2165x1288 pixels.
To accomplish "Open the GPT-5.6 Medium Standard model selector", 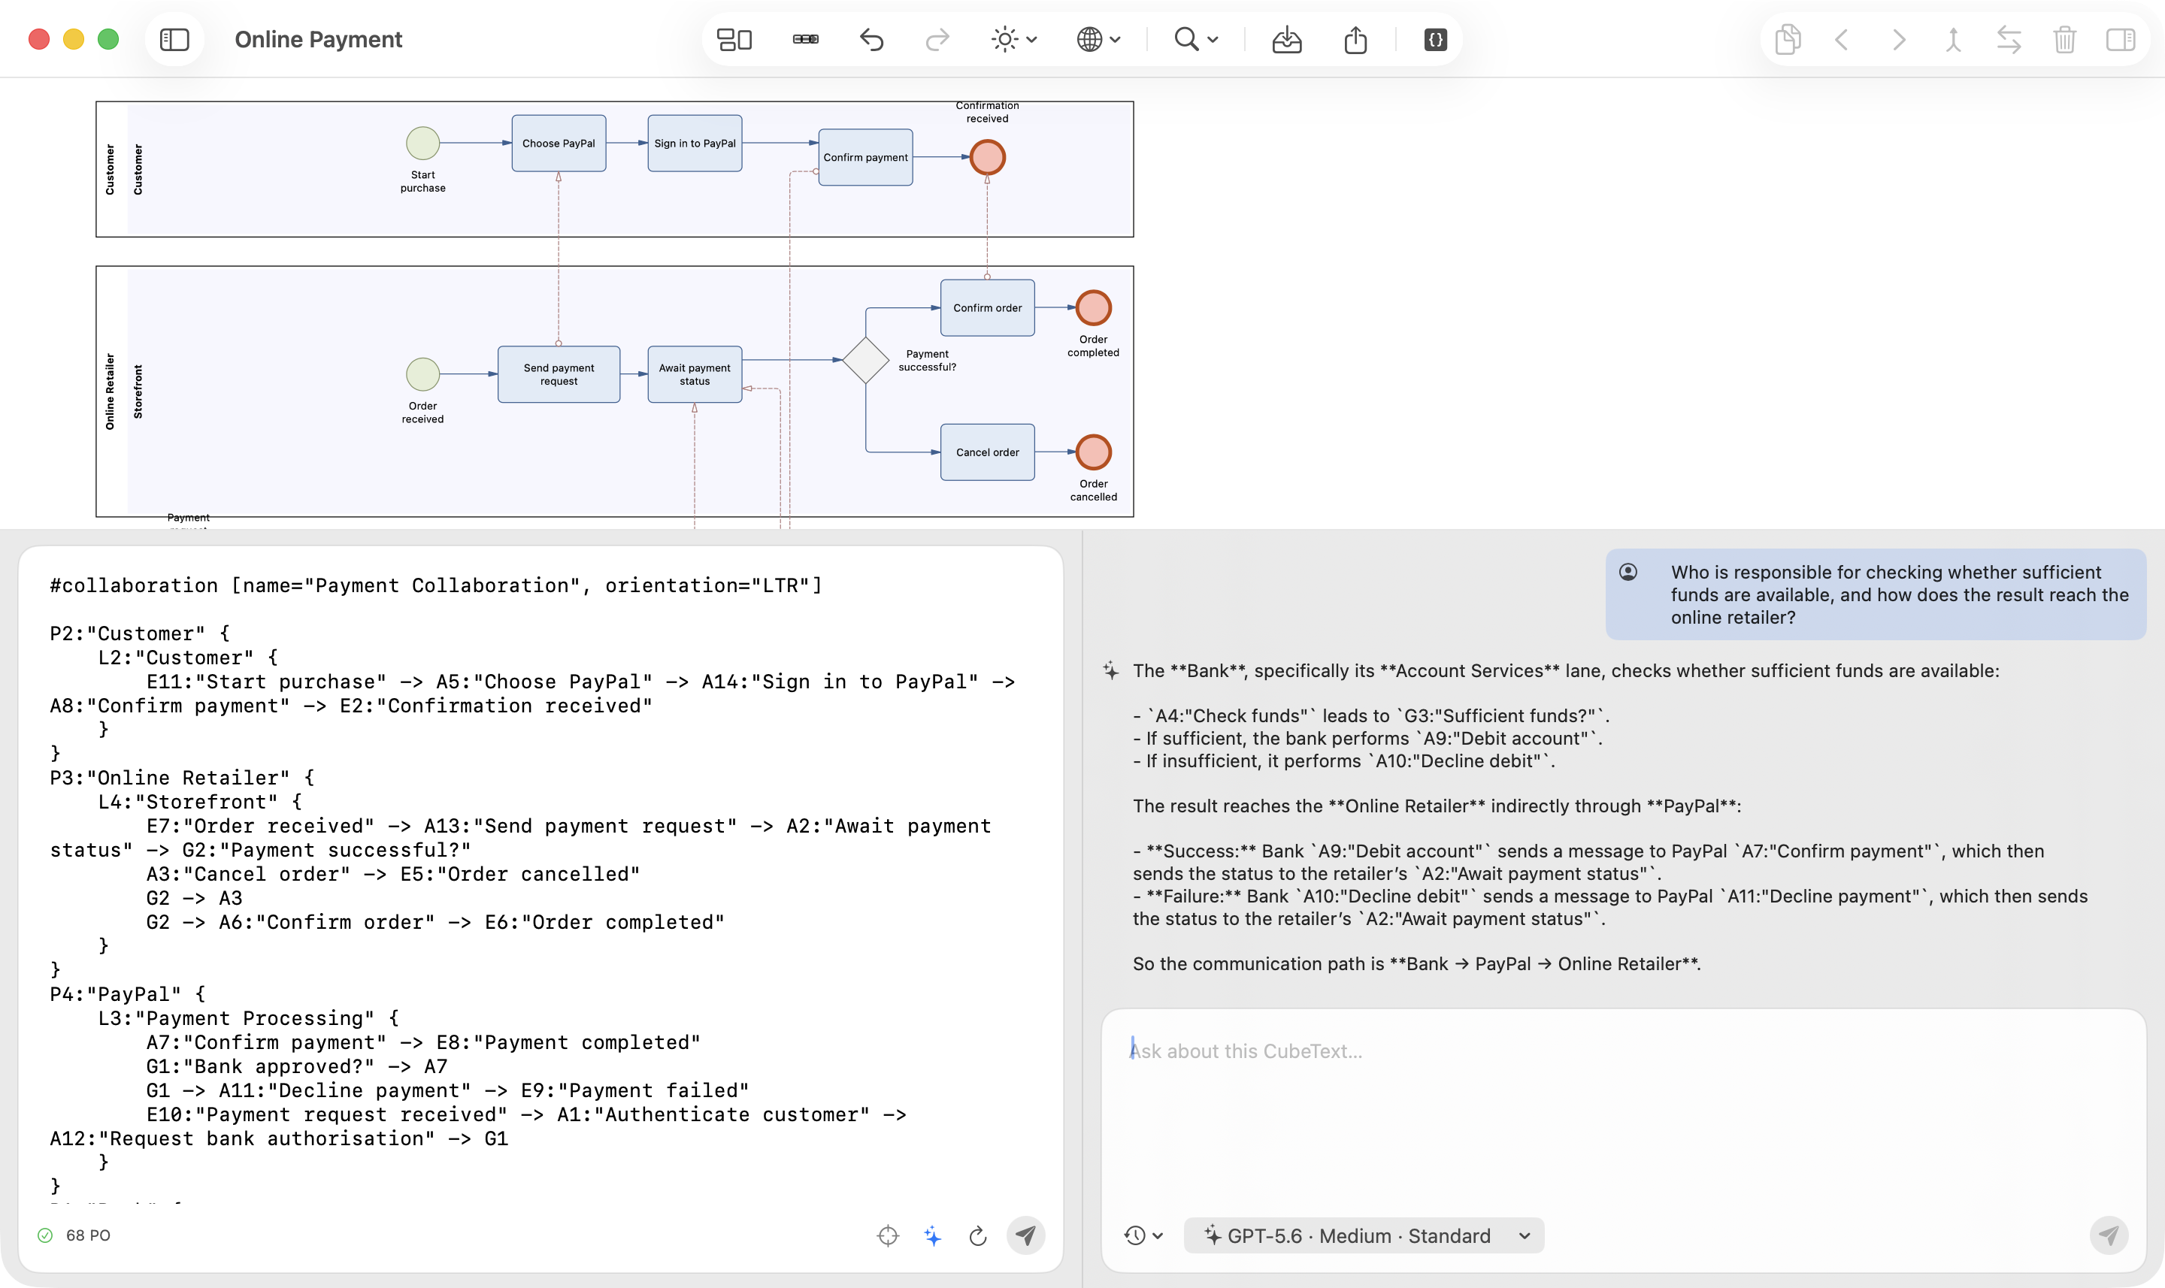I will tap(1364, 1235).
